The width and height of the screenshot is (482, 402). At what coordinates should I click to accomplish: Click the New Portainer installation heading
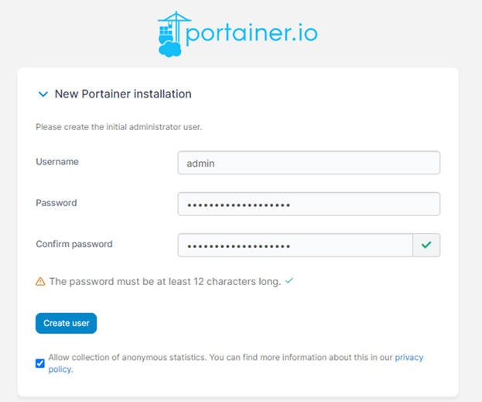click(123, 94)
